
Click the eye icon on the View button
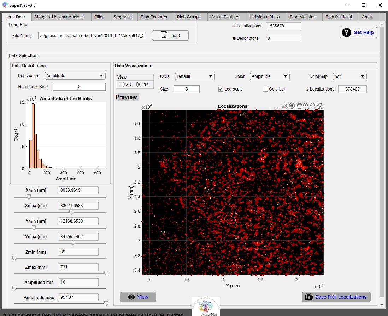[131, 297]
